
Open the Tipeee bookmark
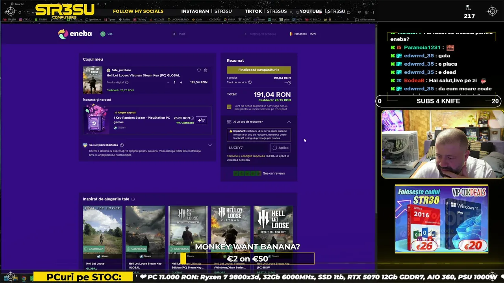[110, 20]
